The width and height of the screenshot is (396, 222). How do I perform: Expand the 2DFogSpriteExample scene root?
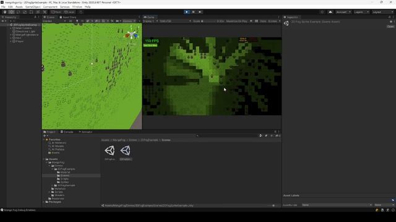pyautogui.click(x=8, y=25)
